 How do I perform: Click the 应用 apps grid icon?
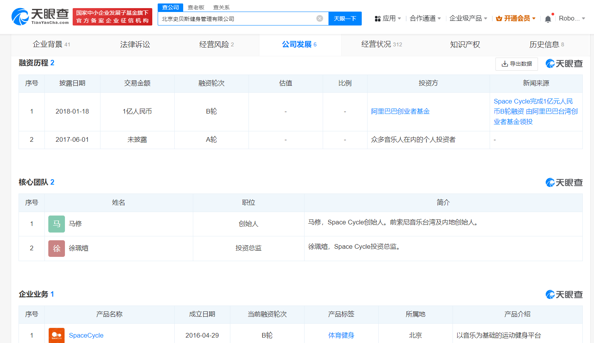378,19
